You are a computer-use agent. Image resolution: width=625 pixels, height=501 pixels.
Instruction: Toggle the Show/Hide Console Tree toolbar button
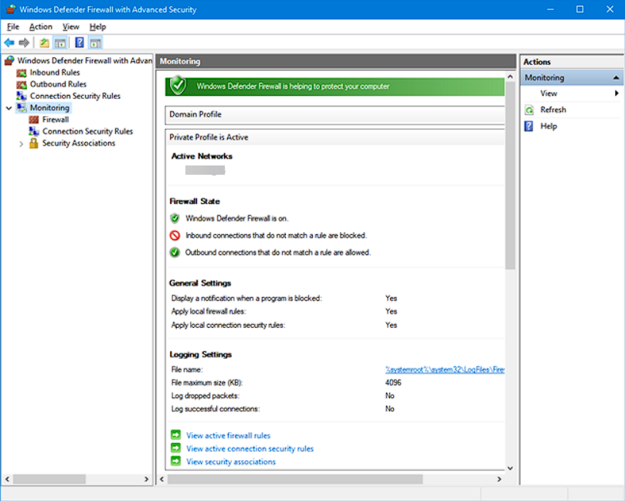click(x=59, y=43)
